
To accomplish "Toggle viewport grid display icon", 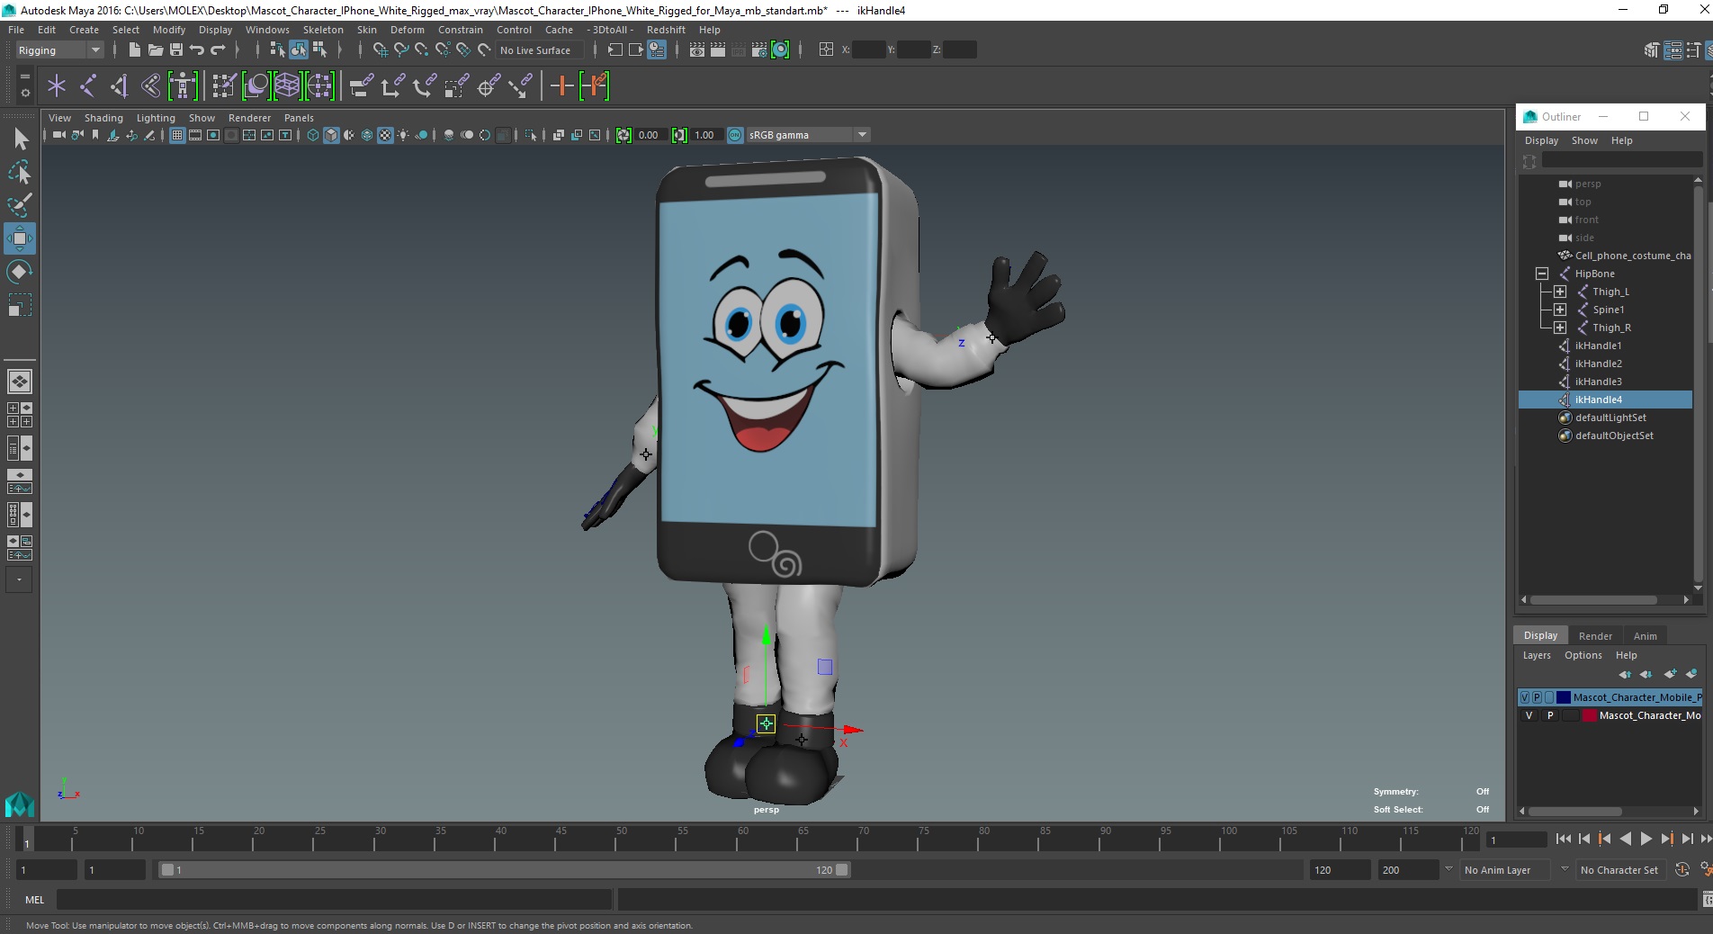I will [x=177, y=135].
